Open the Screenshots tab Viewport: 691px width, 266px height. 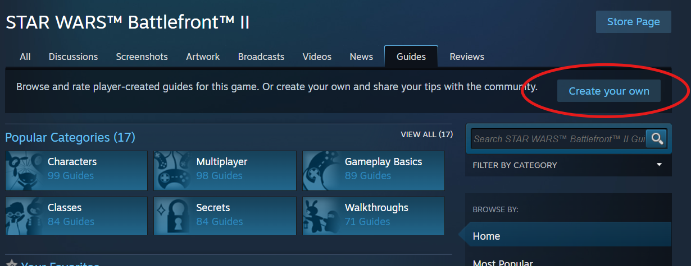click(x=142, y=57)
